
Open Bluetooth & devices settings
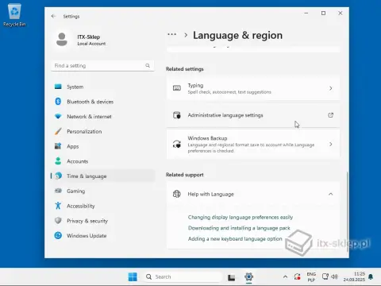tap(102, 102)
